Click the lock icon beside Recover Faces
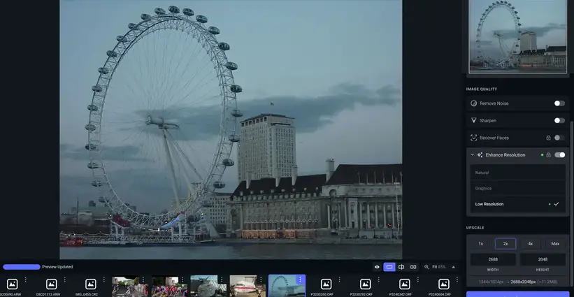This screenshot has height=297, width=574. (x=548, y=138)
